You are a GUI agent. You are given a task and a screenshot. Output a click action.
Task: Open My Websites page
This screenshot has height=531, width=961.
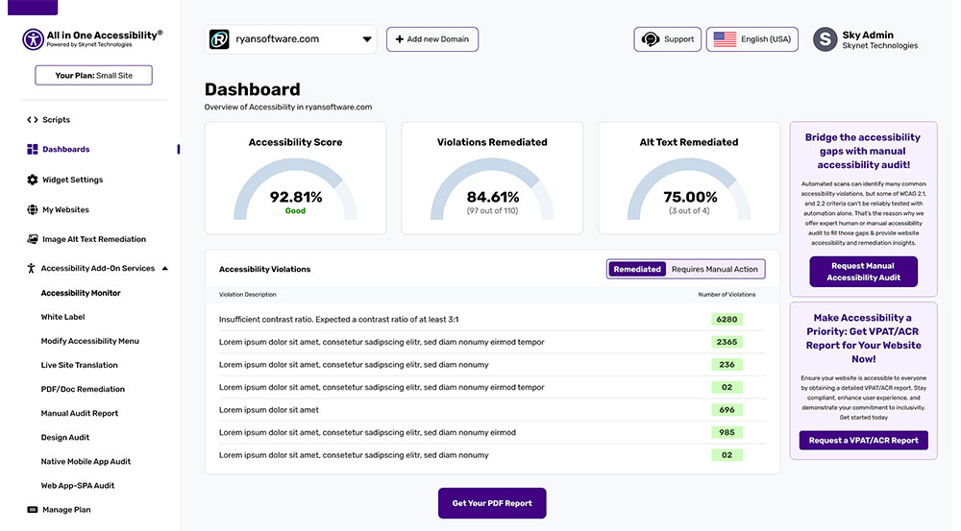pyautogui.click(x=65, y=209)
